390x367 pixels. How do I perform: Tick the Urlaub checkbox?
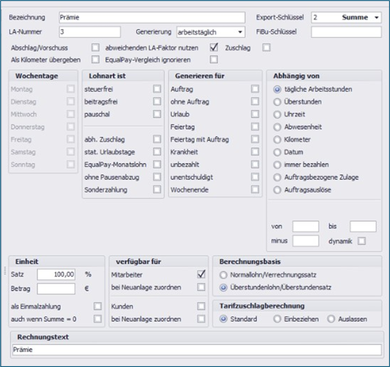255,114
